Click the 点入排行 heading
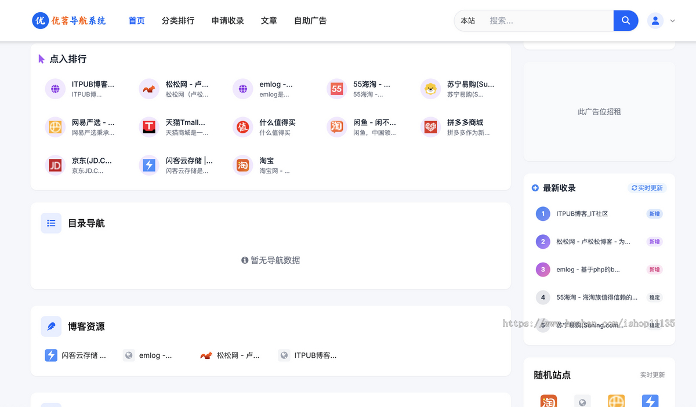Image resolution: width=696 pixels, height=407 pixels. pos(68,59)
